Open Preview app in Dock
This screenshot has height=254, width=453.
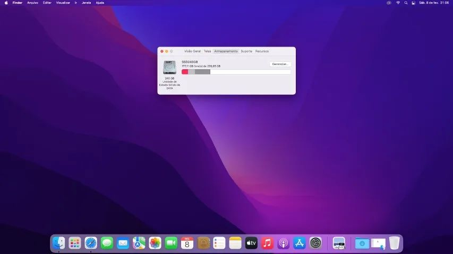[x=339, y=243]
